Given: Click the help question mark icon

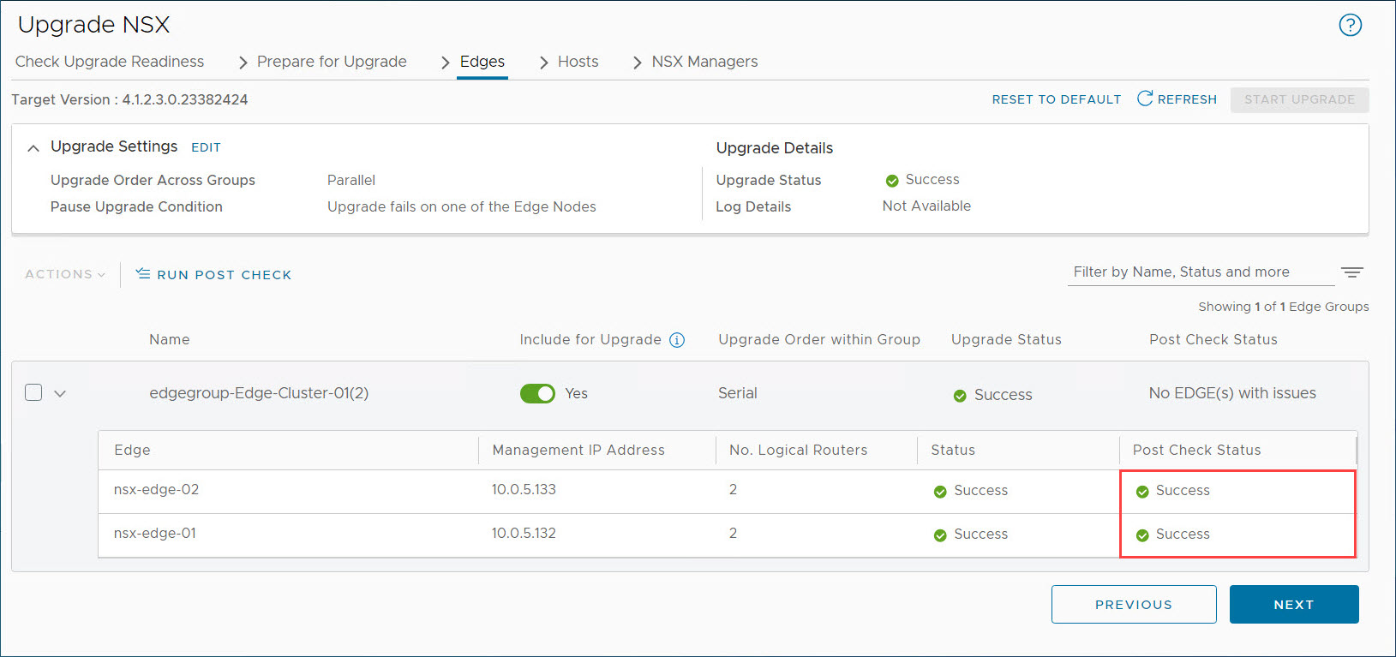Looking at the screenshot, I should coord(1350,26).
